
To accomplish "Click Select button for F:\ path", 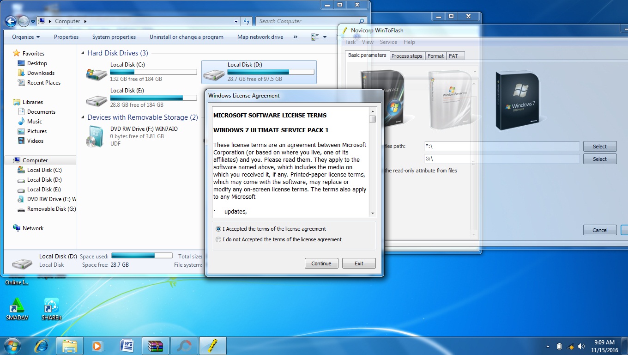I will (600, 147).
